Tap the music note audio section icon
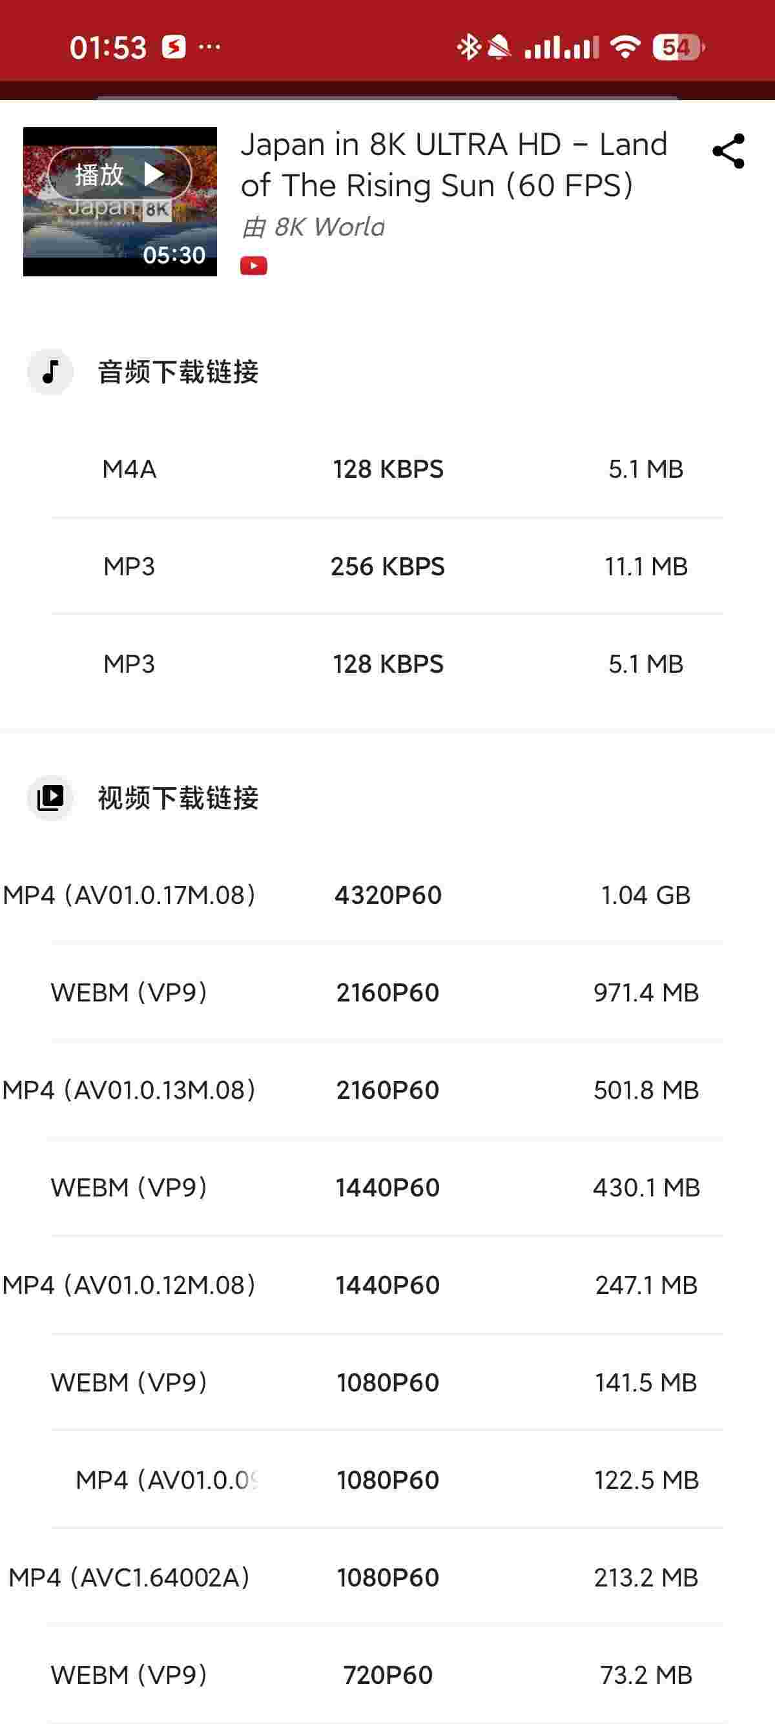This screenshot has height=1724, width=775. [x=50, y=371]
